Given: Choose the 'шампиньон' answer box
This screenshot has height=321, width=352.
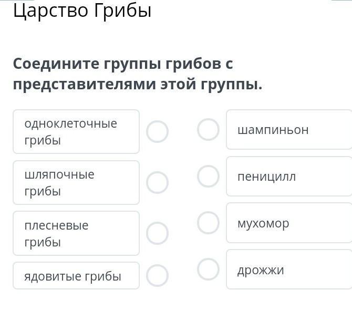Looking at the screenshot, I should pos(289,130).
